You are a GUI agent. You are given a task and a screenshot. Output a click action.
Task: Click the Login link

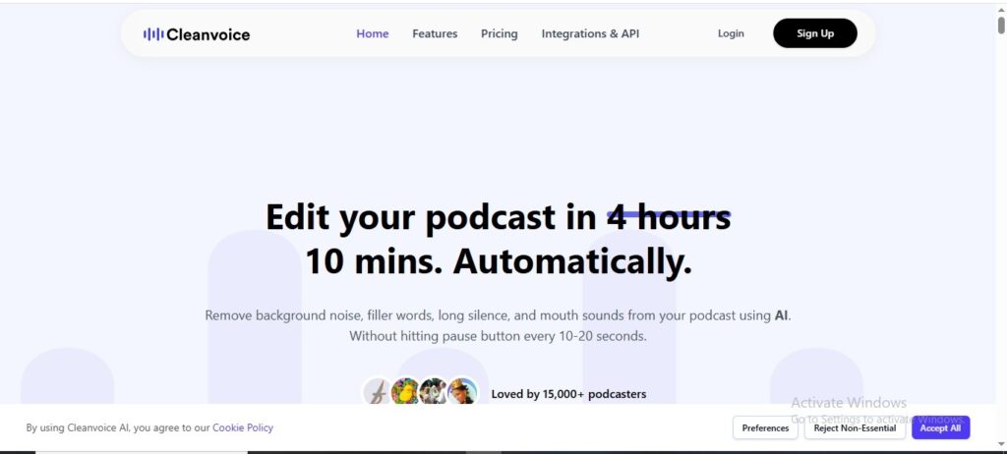pos(731,33)
